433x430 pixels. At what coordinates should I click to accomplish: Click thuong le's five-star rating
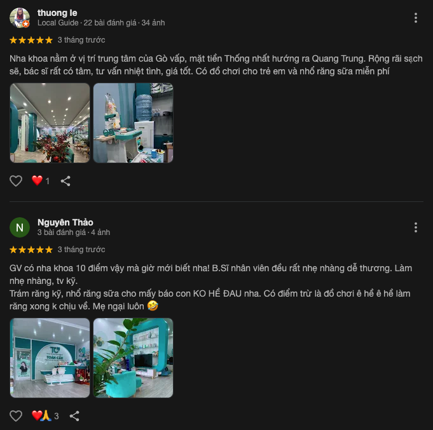point(31,40)
